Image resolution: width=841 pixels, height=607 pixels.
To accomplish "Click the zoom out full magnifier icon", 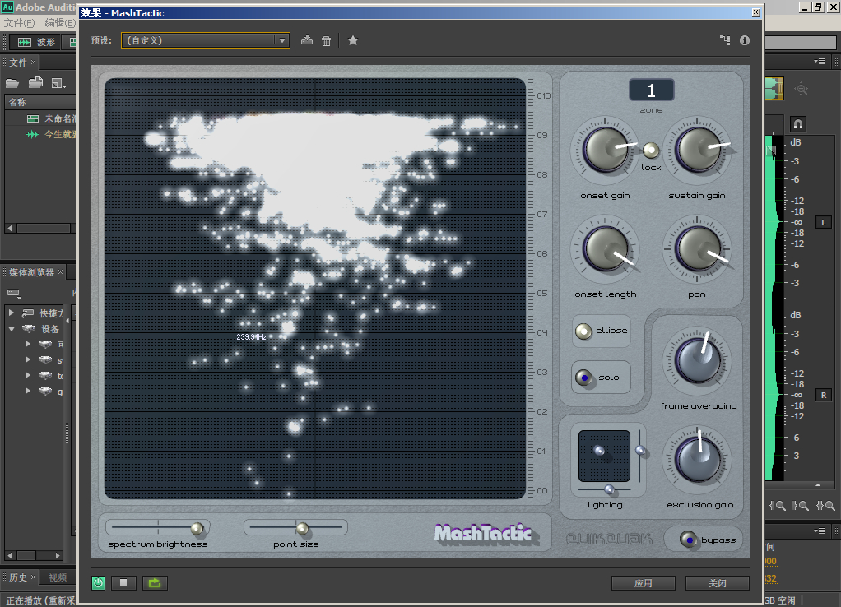I will (802, 89).
